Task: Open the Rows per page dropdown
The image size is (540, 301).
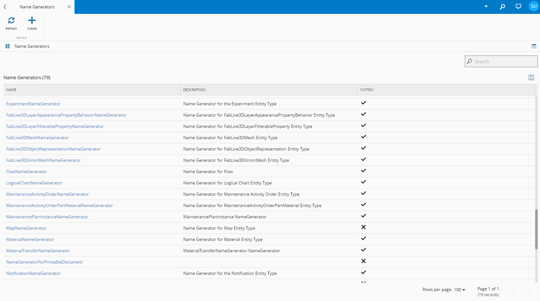Action: point(460,290)
